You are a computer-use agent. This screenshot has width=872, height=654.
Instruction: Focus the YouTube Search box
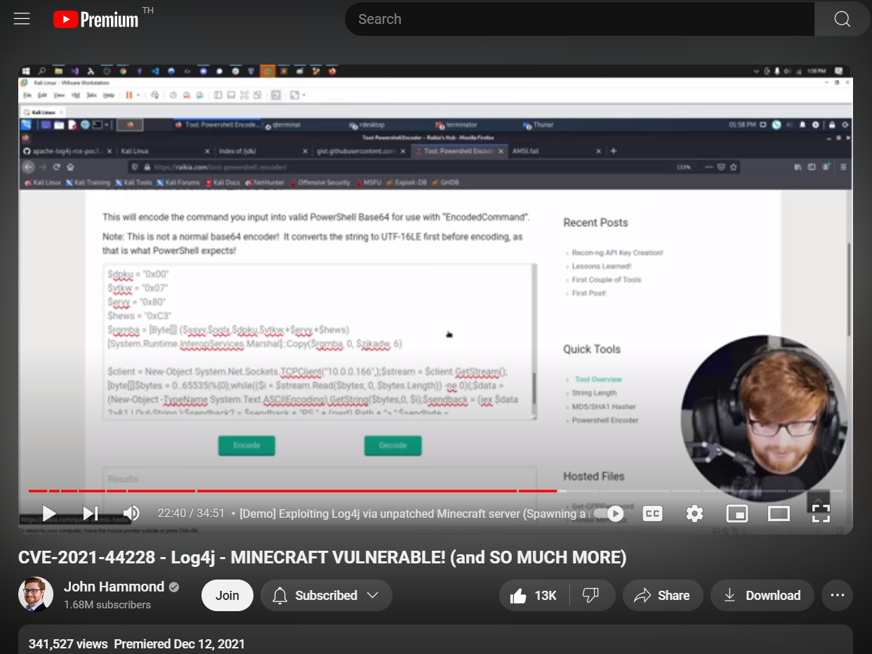tap(579, 19)
